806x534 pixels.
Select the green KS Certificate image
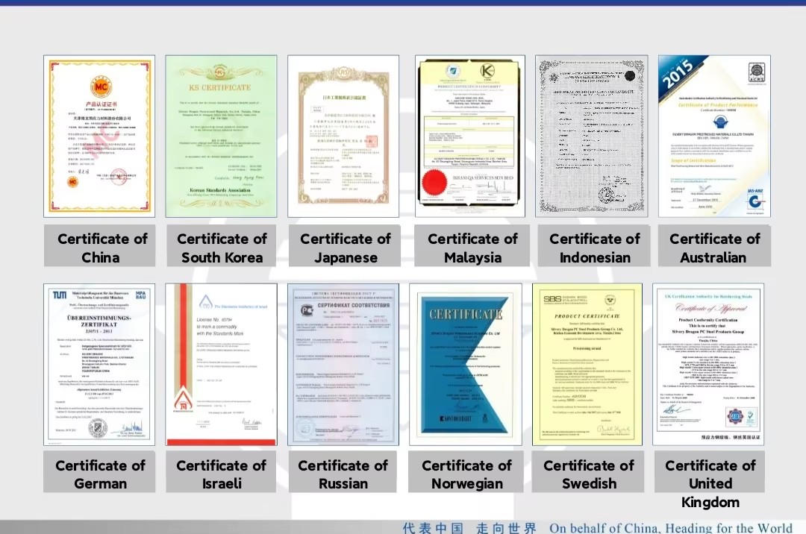(x=221, y=136)
